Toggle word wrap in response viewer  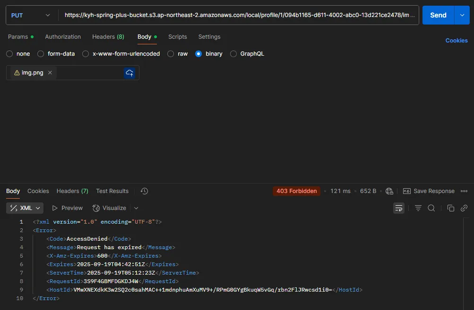tap(399, 208)
